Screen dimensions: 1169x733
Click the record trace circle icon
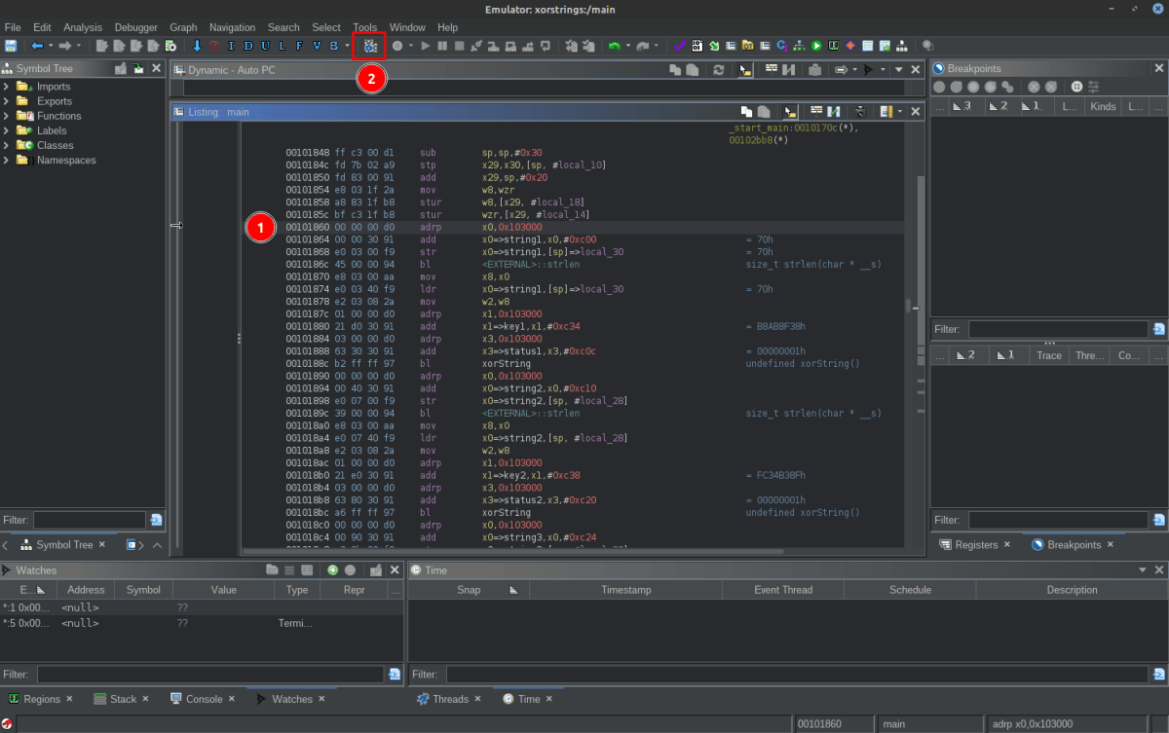(396, 46)
